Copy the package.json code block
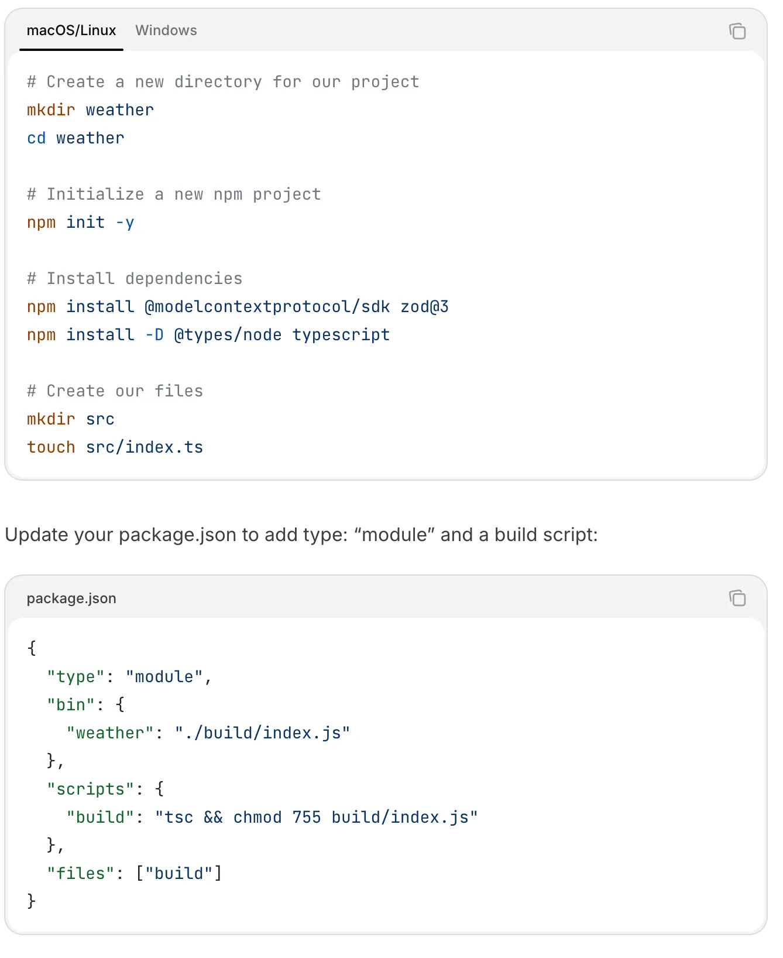This screenshot has width=783, height=958. (x=737, y=597)
